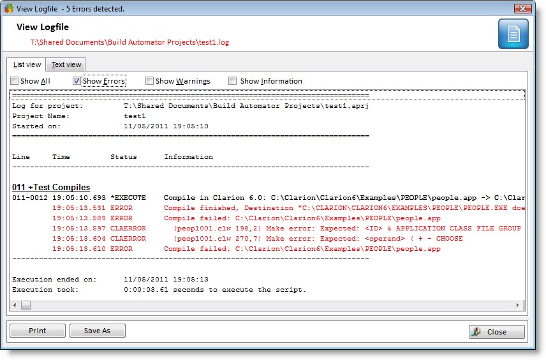Image resolution: width=546 pixels, height=360 pixels.
Task: Click the 'Execution took' line
Action: click(267, 290)
